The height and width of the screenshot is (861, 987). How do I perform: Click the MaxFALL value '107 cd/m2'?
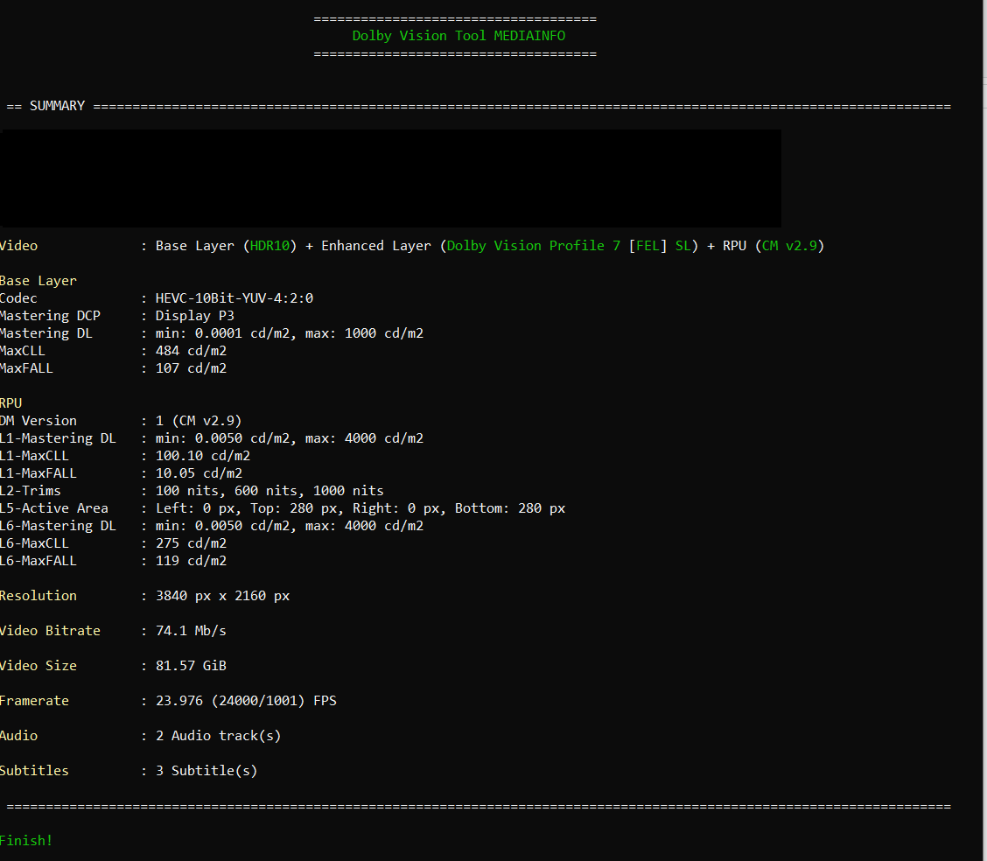tap(191, 368)
